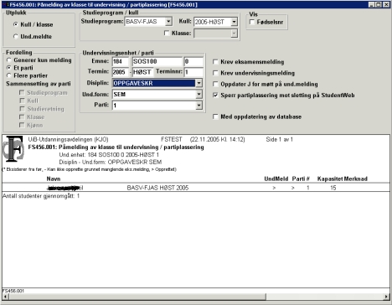Click the Termin year field containing 2005
Viewport: 392px width, 305px height.
(x=121, y=72)
